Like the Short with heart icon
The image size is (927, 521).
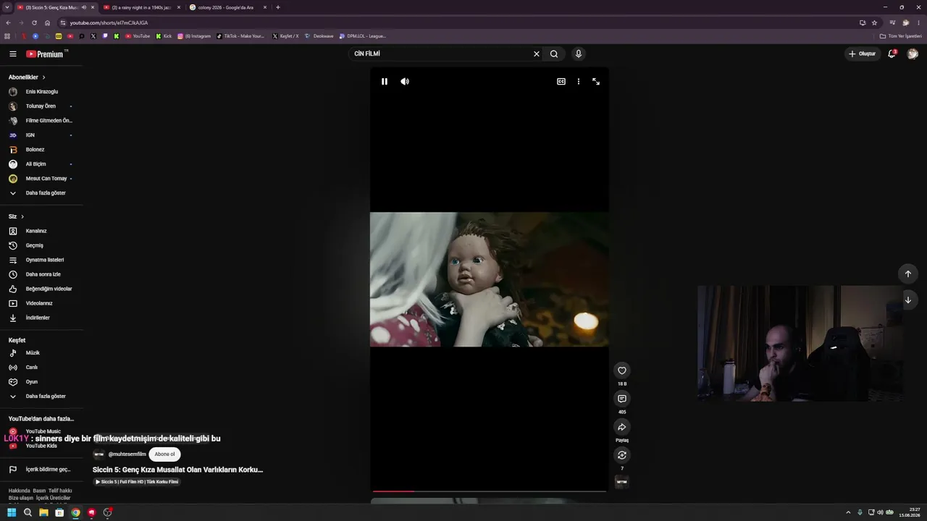point(621,370)
